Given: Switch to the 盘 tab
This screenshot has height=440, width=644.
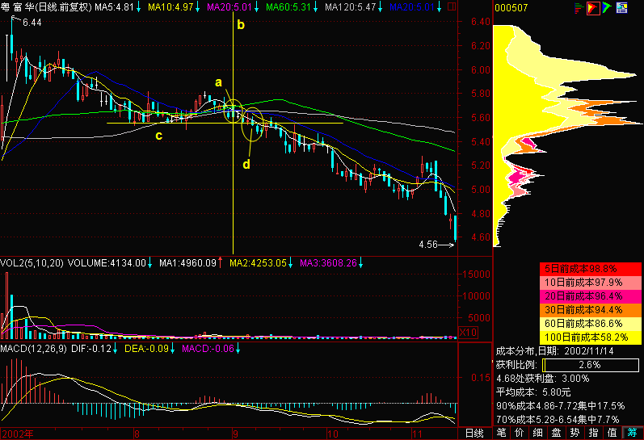Looking at the screenshot, I should pos(556,433).
